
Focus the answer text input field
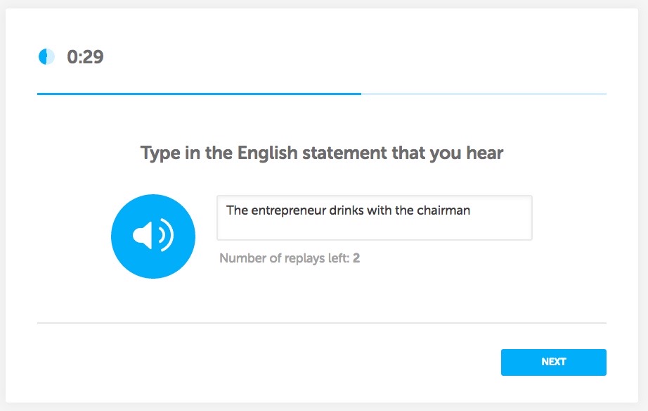374,218
